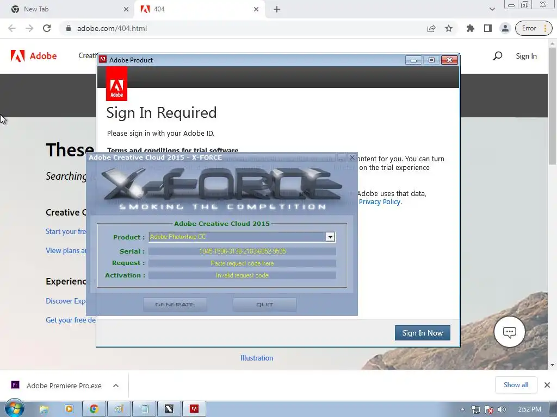
Task: Close the New Tab tab
Action: [126, 10]
